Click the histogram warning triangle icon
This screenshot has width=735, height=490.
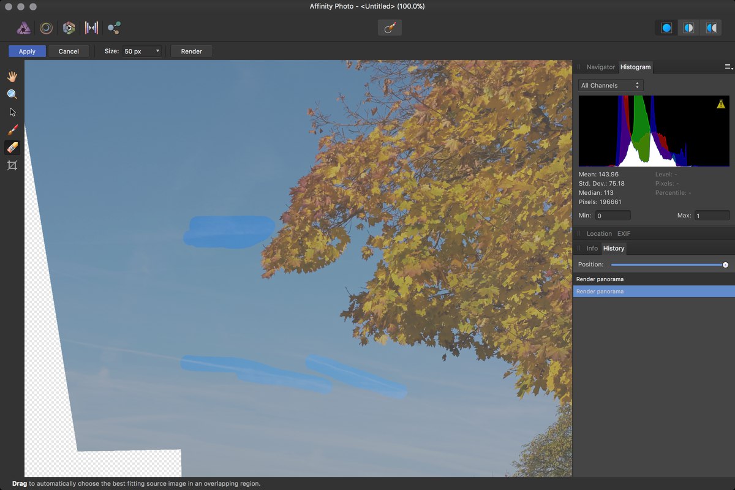point(721,104)
